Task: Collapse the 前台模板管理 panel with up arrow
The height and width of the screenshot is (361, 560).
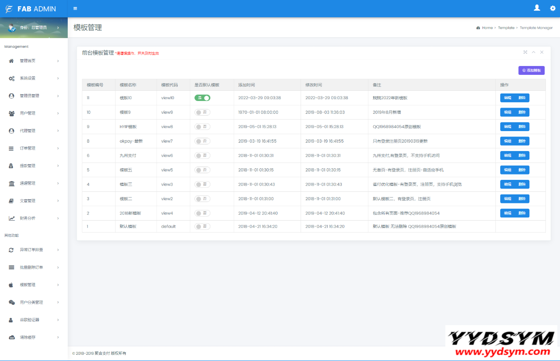Action: tap(533, 52)
